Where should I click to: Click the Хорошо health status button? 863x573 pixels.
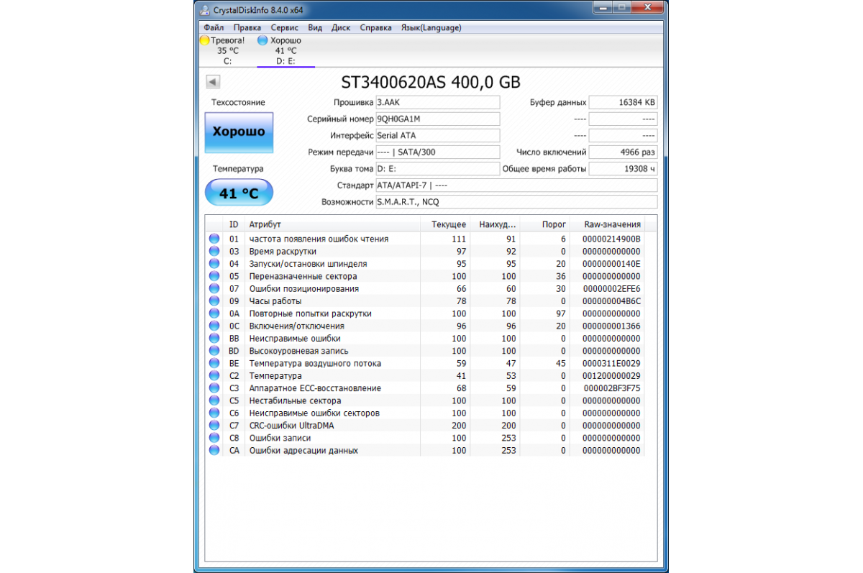(x=239, y=132)
